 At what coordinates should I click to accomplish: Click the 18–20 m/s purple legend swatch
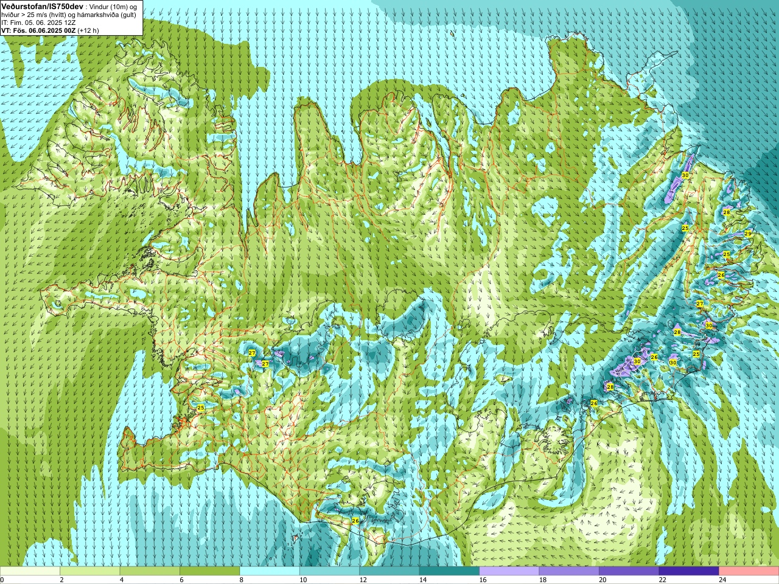click(x=569, y=571)
